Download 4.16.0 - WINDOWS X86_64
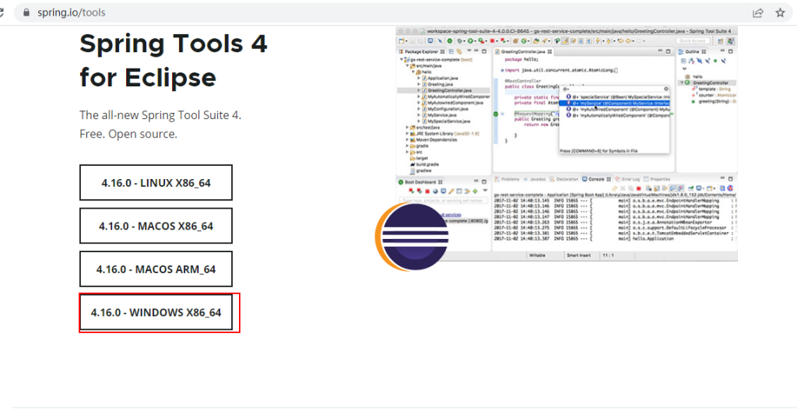Screen dimensions: 797x418 pyautogui.click(x=156, y=312)
